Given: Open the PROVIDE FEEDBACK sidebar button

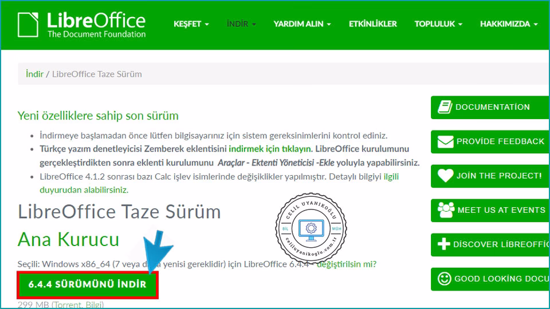Looking at the screenshot, I should [490, 141].
